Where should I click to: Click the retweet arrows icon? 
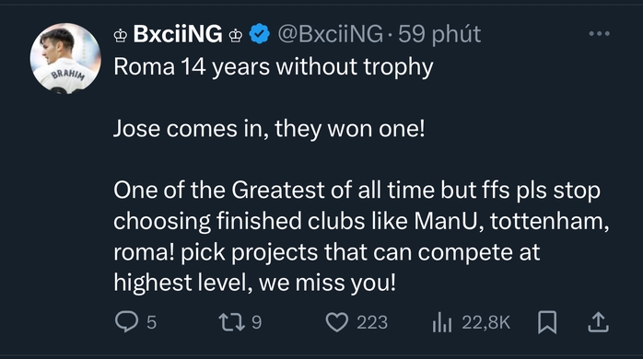point(231,322)
